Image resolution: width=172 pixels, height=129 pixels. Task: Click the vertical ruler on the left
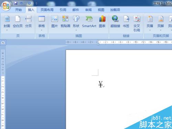coord(3,89)
